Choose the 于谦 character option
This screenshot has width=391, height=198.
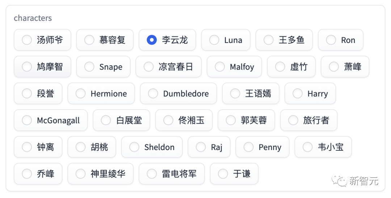234,173
